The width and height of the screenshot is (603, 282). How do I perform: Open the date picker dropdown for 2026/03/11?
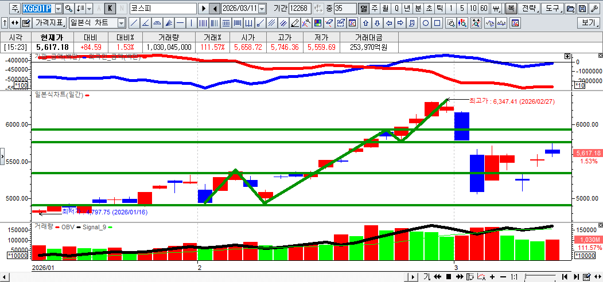(x=262, y=9)
